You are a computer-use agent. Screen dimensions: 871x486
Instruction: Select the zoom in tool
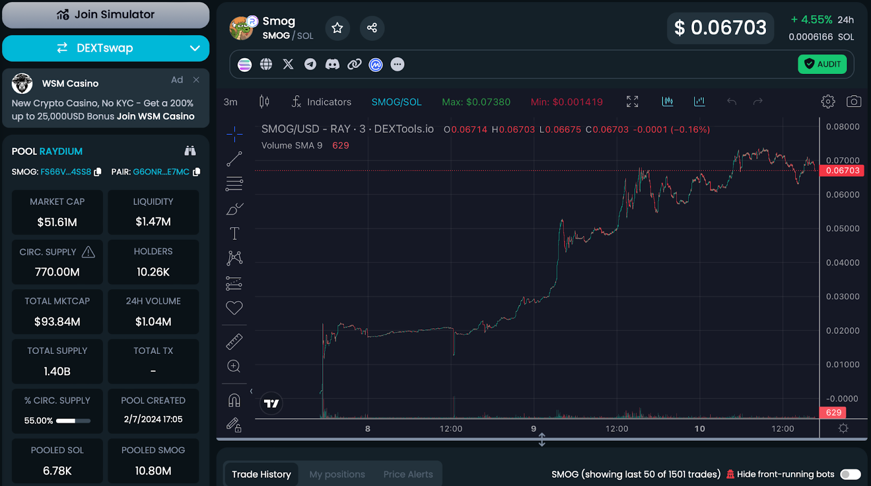234,366
